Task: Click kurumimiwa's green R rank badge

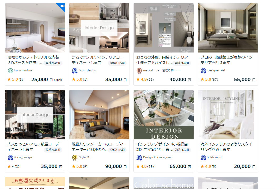Action: (x=11, y=71)
